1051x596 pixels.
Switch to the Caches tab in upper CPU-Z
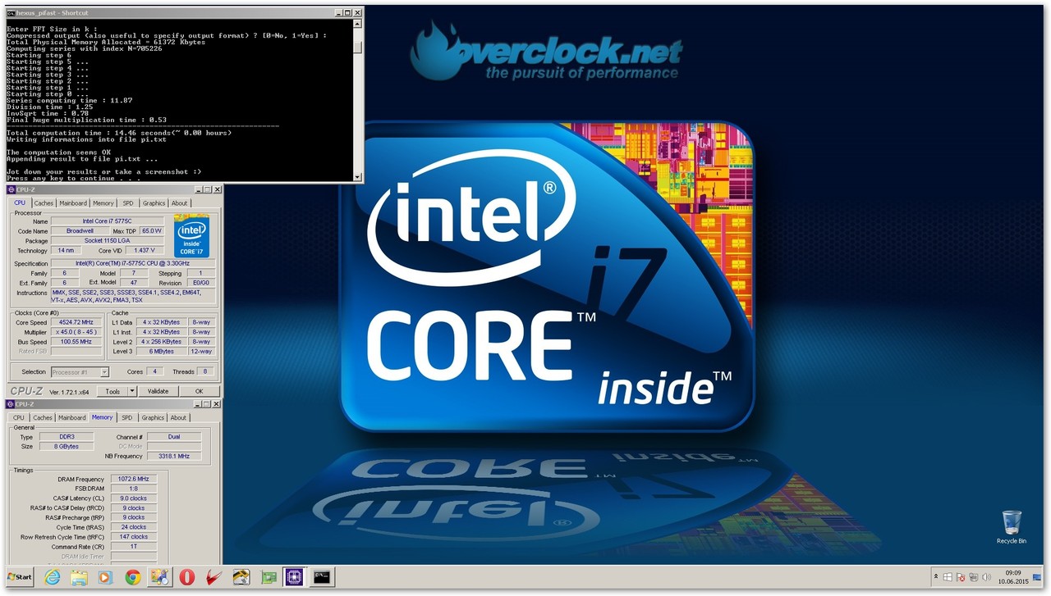click(44, 203)
